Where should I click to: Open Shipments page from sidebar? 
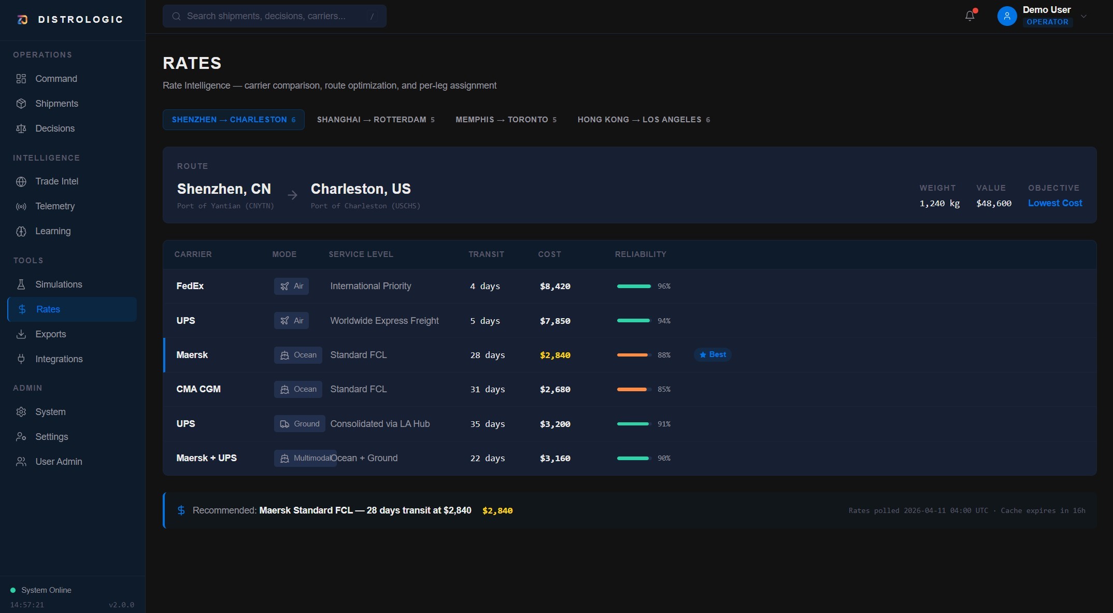(72, 104)
